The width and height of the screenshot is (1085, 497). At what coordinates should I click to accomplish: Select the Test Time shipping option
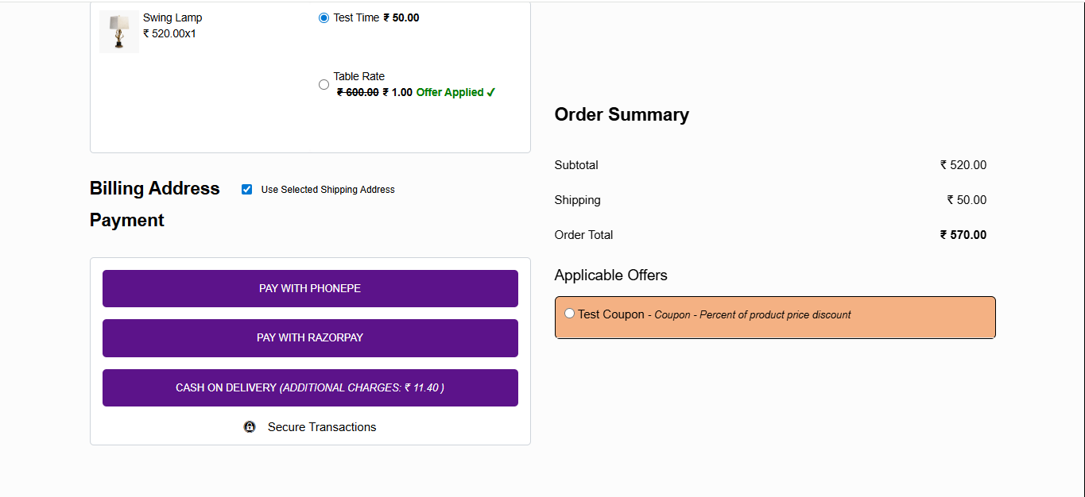click(x=324, y=17)
